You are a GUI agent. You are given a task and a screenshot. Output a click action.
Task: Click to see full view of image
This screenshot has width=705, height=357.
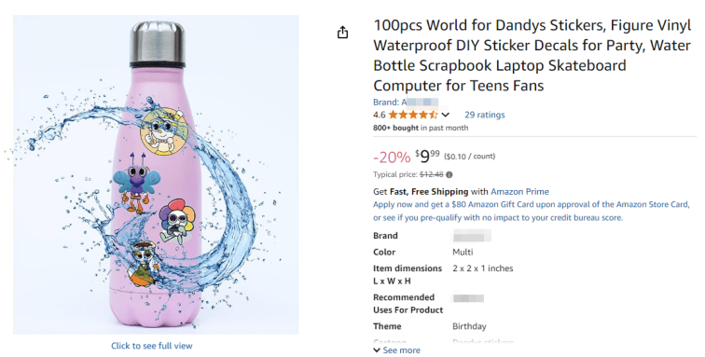[x=152, y=346]
